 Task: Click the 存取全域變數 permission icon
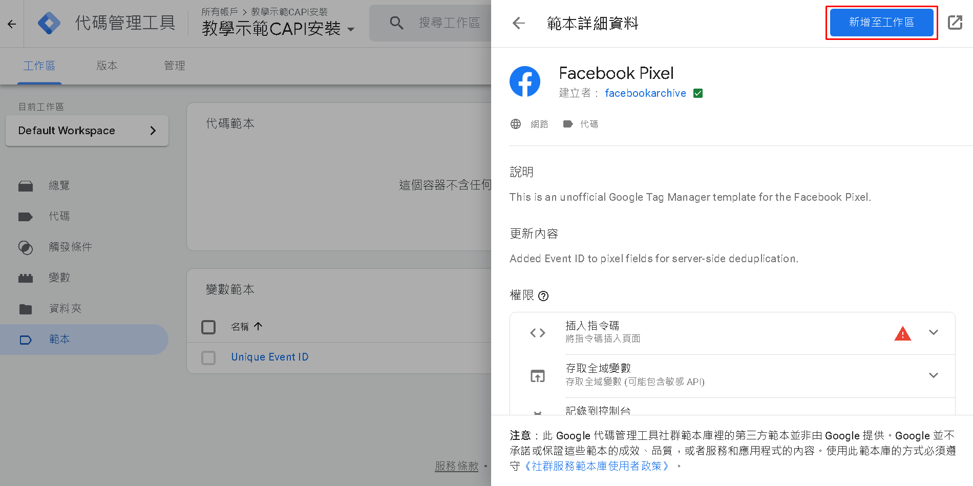538,376
